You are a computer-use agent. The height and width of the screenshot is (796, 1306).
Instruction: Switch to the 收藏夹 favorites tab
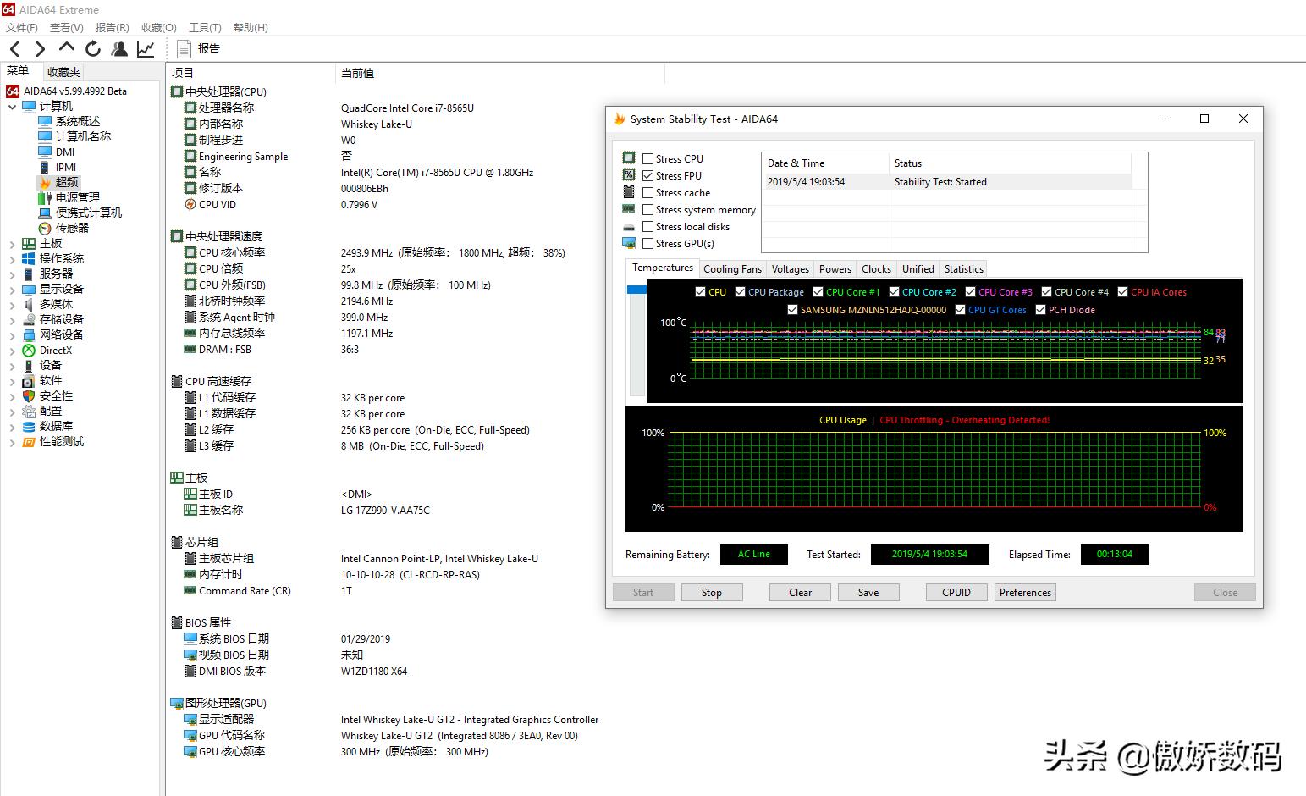(63, 72)
